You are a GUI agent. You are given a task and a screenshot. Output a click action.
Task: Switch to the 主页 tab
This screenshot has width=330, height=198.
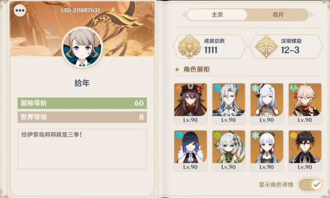pyautogui.click(x=217, y=15)
